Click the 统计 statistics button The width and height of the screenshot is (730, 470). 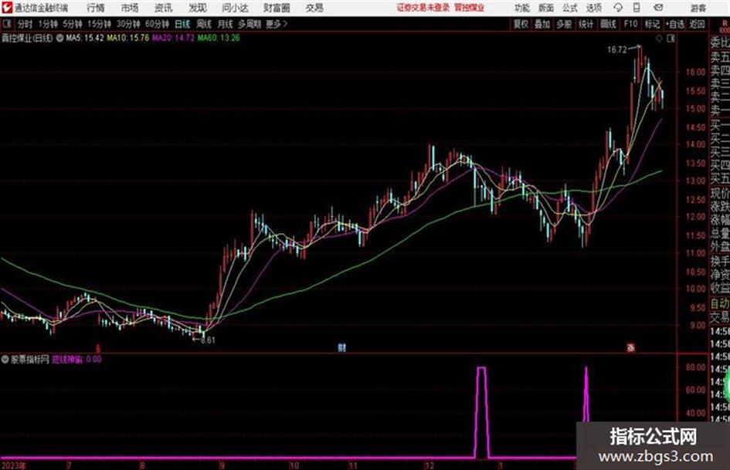point(586,24)
